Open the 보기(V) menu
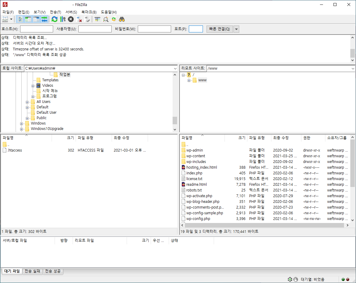356x283 pixels. tap(40, 12)
